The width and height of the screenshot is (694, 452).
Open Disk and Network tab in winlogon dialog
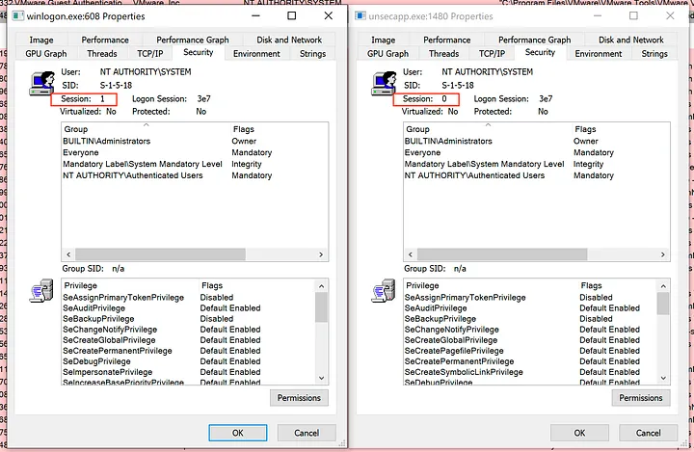pyautogui.click(x=289, y=40)
